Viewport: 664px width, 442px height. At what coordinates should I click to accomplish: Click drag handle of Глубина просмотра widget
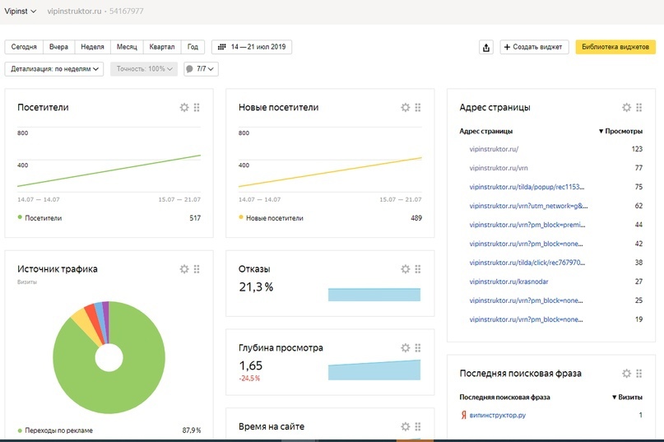pos(417,347)
